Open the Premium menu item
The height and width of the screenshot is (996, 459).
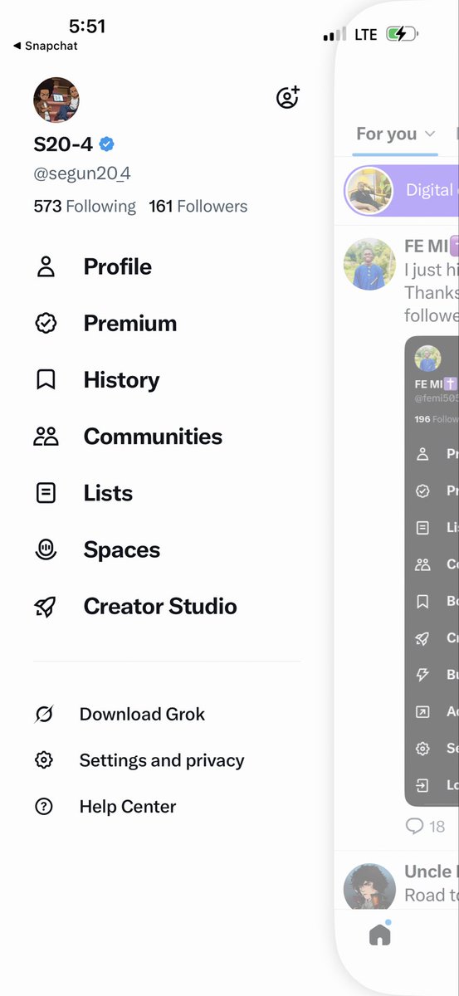[x=130, y=324]
